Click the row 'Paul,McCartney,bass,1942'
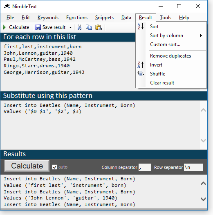213x215 pixels. click(x=40, y=59)
